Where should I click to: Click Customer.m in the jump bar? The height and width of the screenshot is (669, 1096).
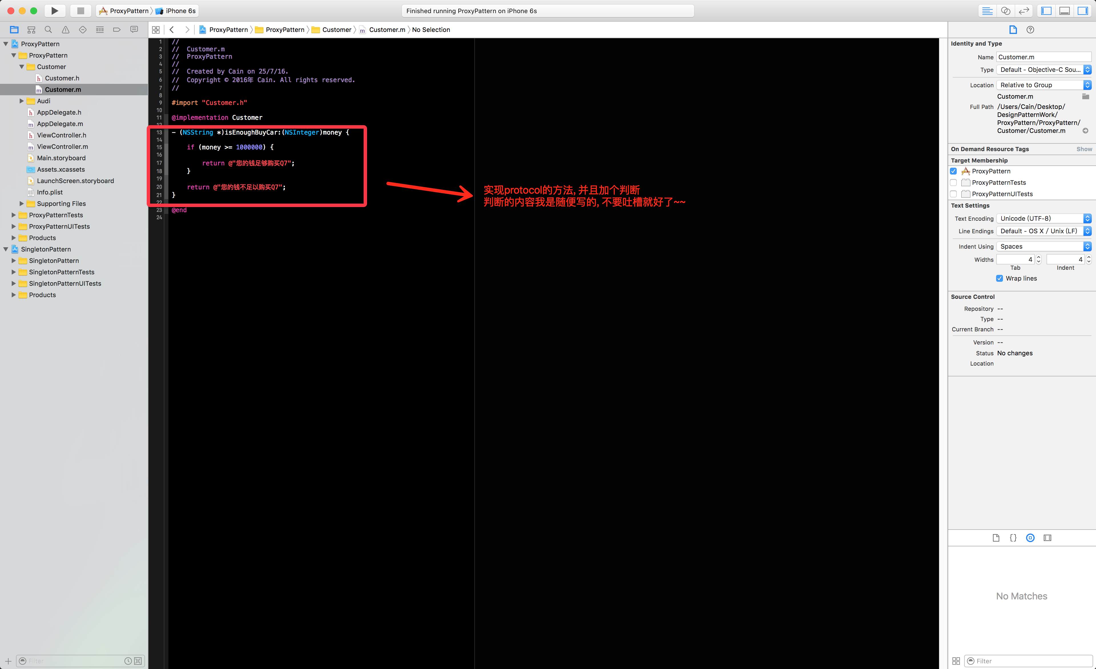[x=386, y=30]
